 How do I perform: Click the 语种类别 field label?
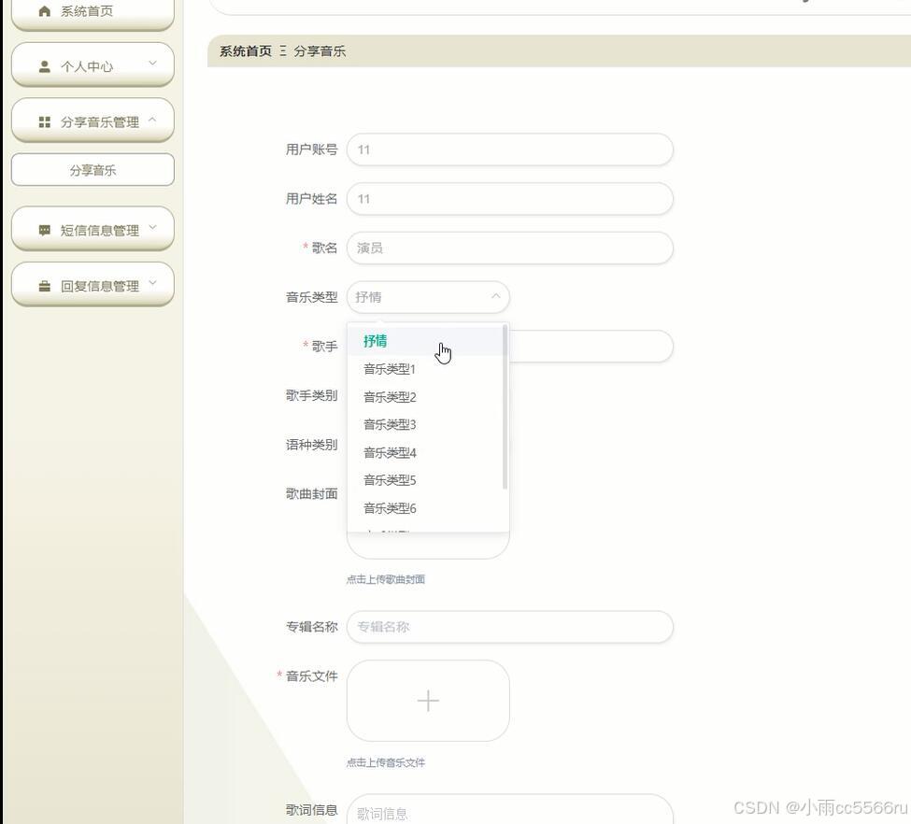[311, 445]
